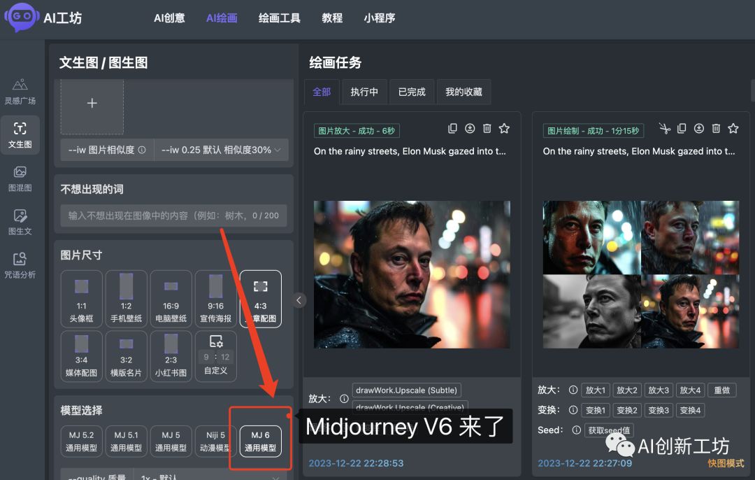This screenshot has width=755, height=480.
Task: Switch to the 已完成 tasks tab
Action: pos(412,92)
